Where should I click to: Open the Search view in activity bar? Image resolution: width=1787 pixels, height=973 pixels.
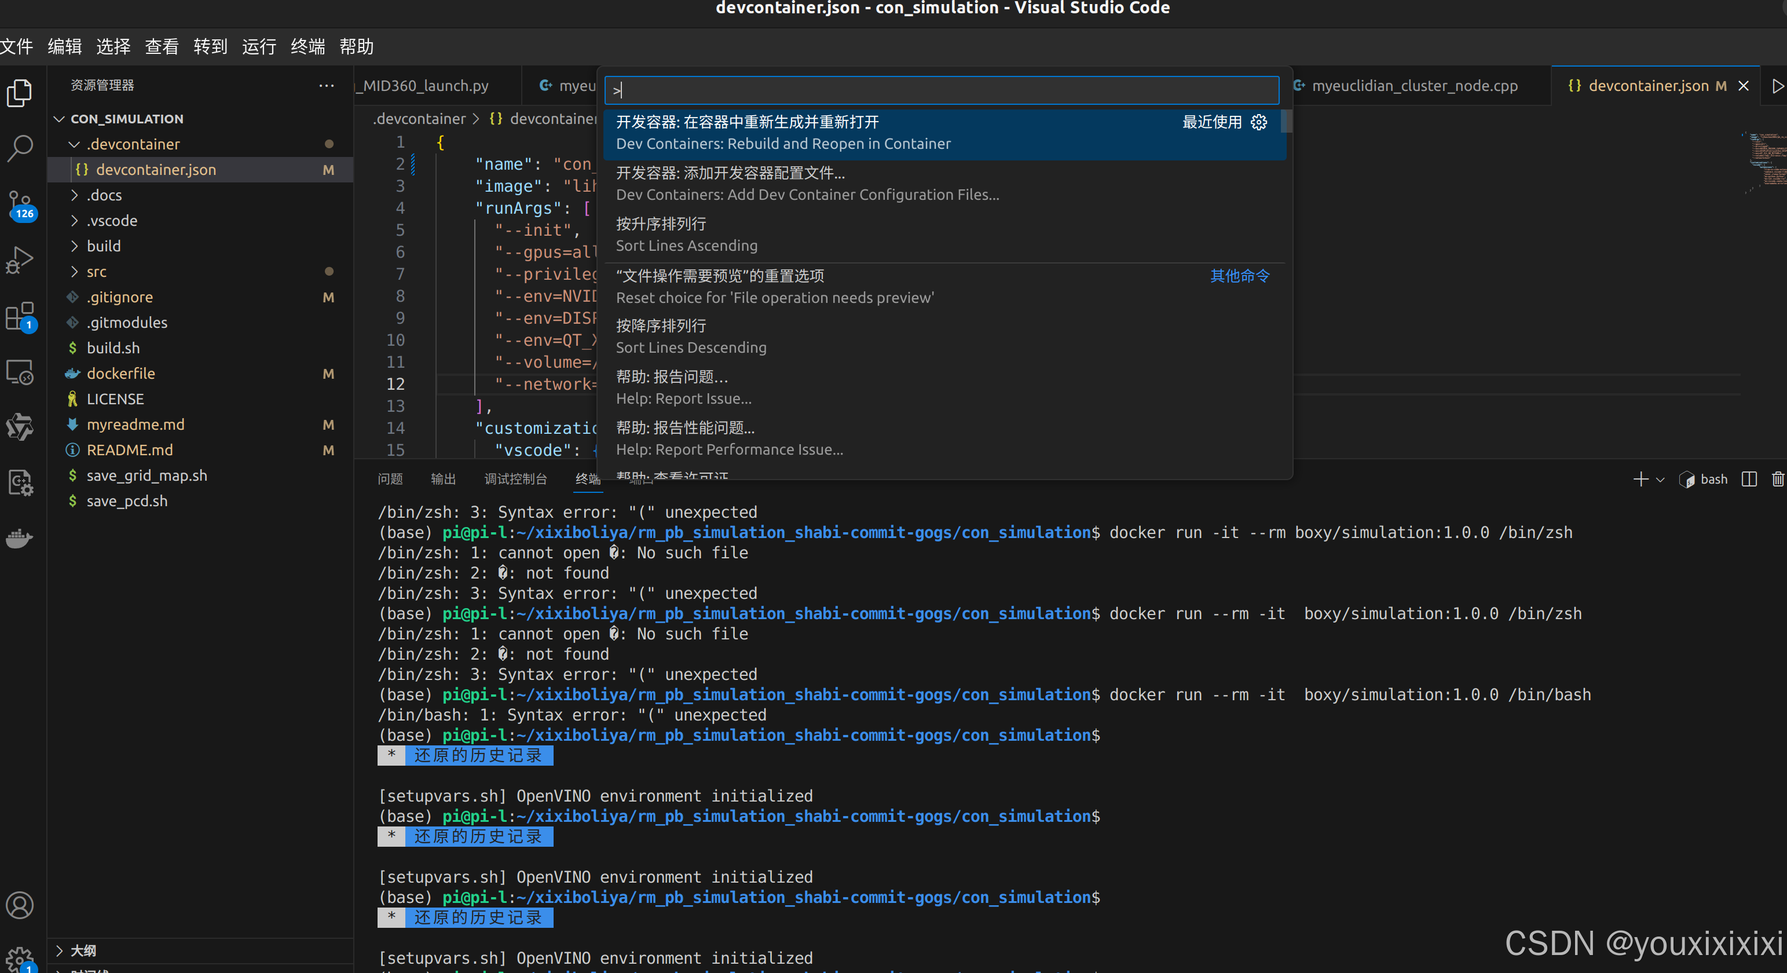[20, 148]
